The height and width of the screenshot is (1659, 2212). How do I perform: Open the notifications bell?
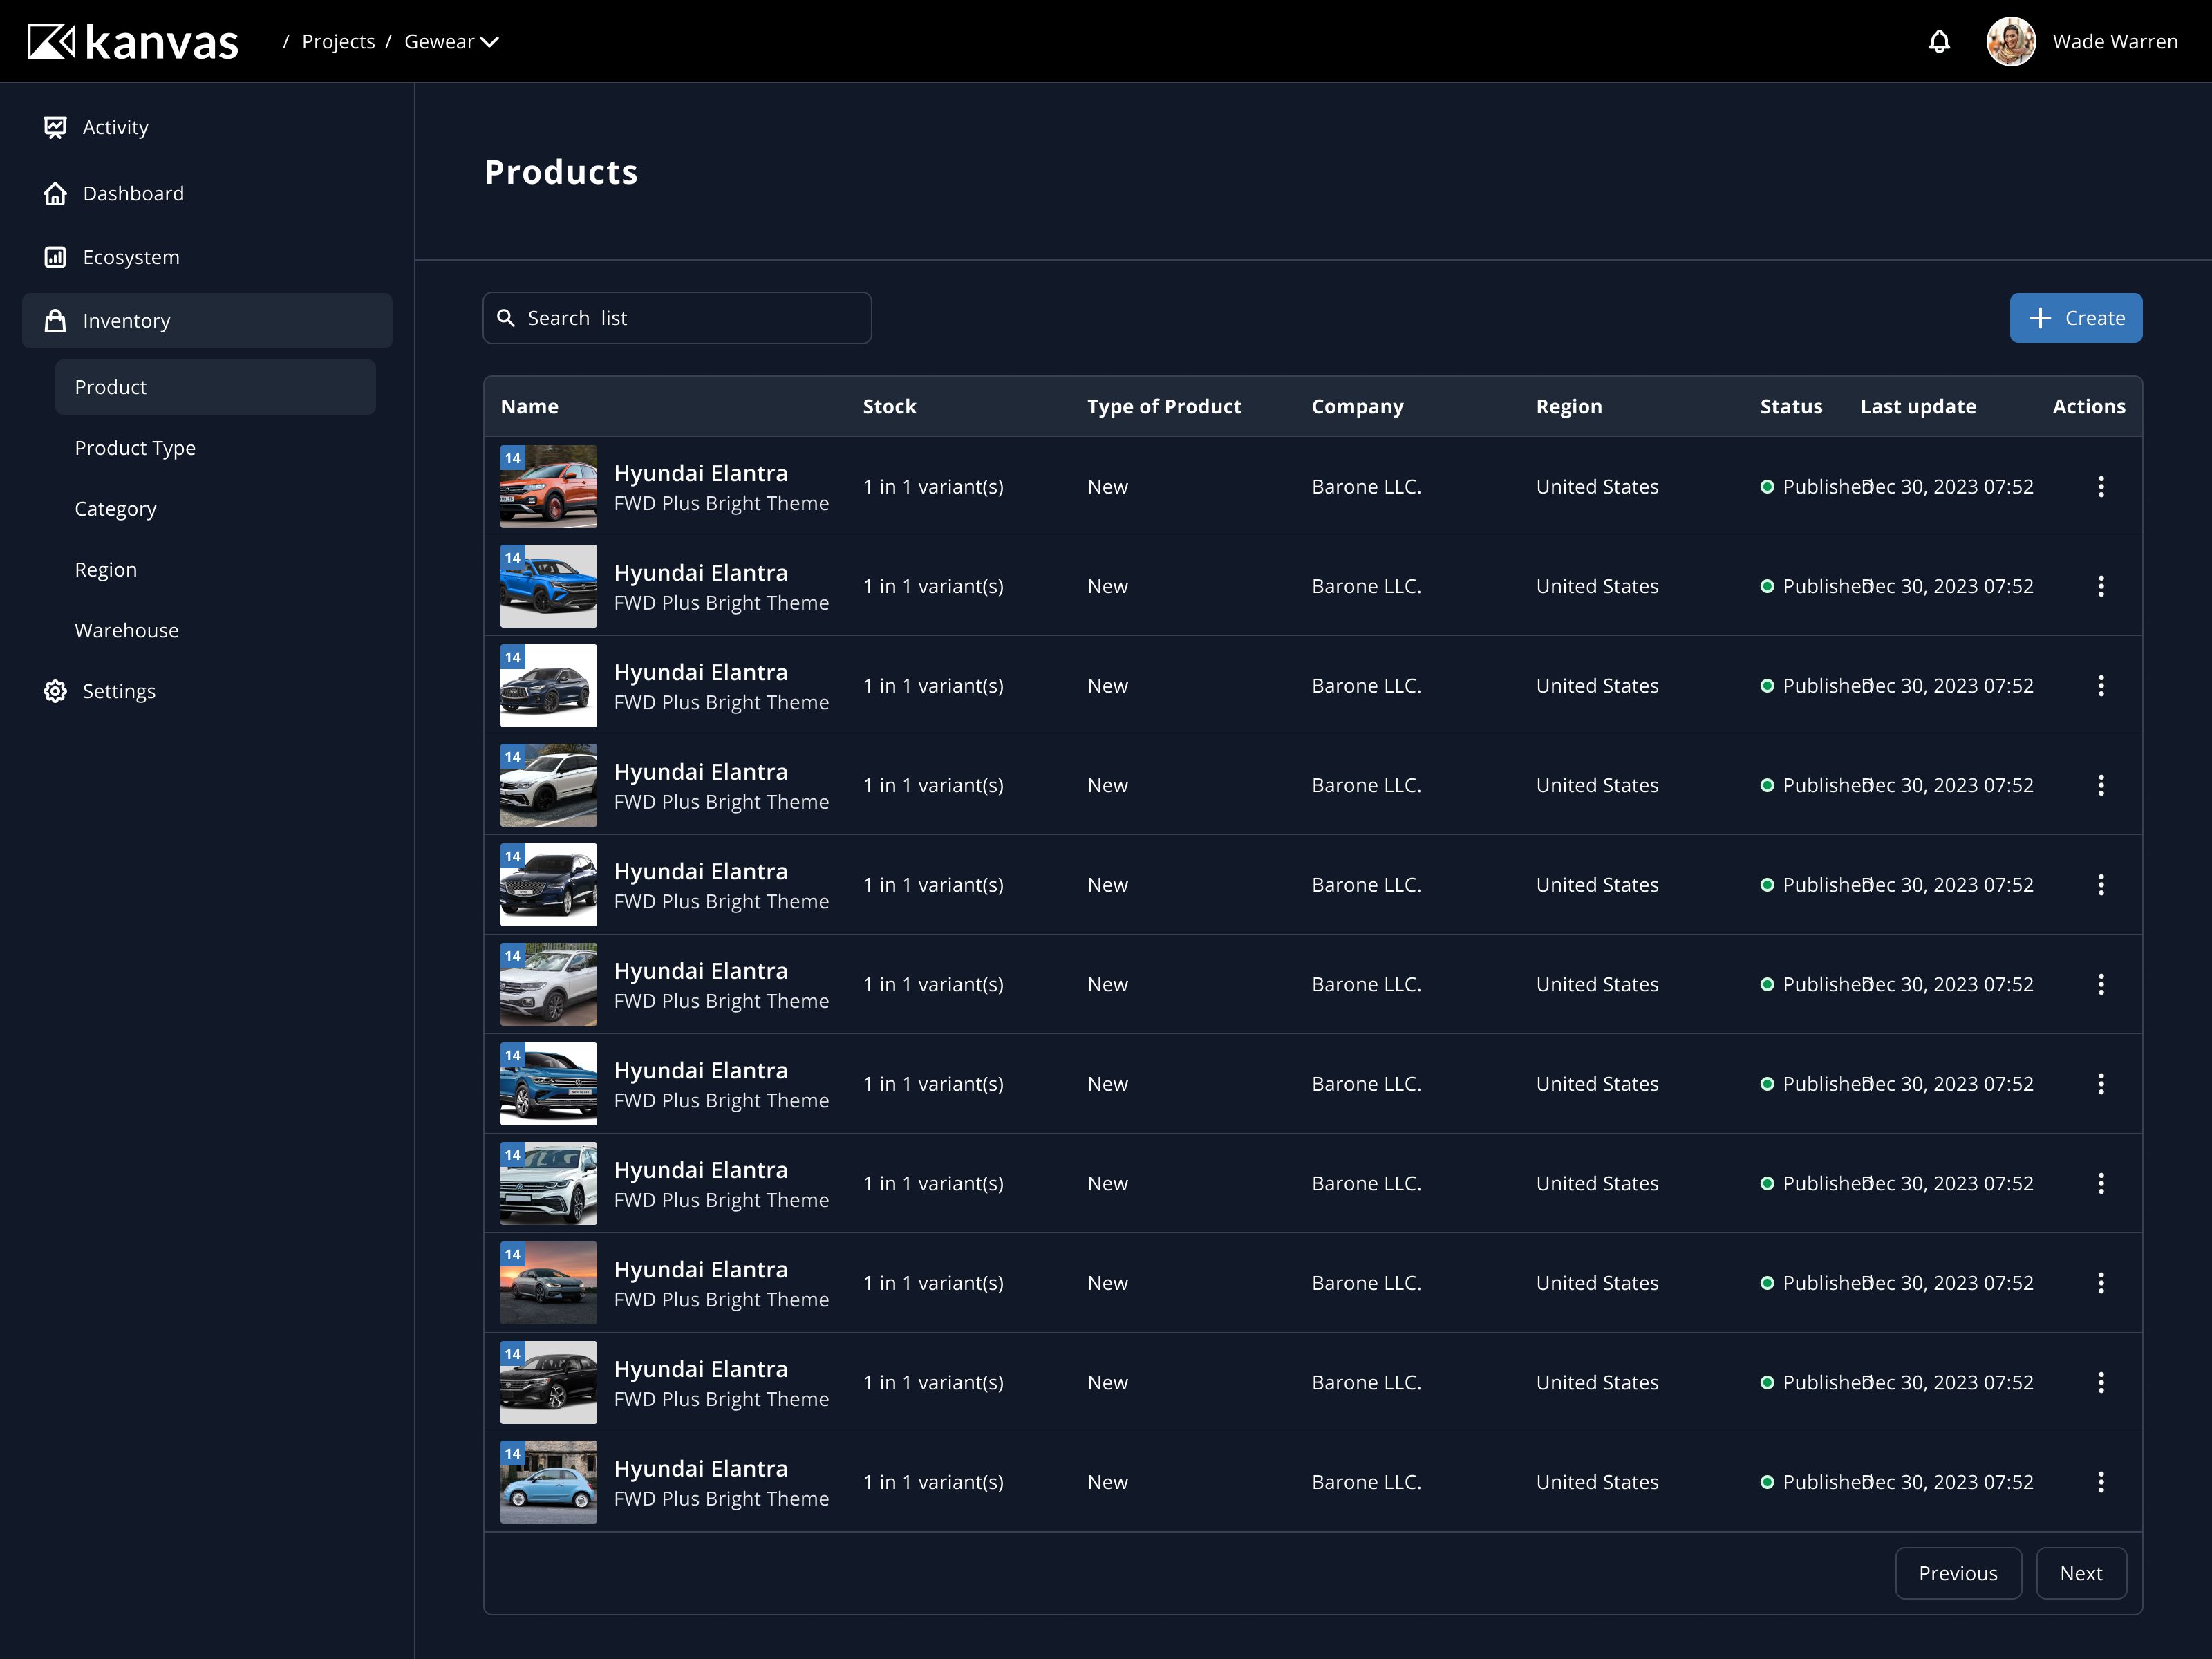click(x=1939, y=42)
